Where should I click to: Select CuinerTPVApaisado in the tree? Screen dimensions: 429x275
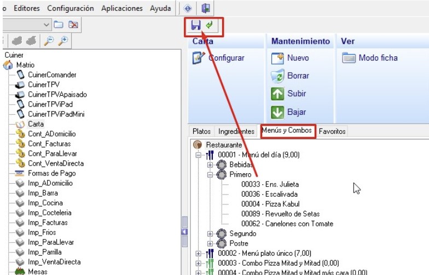57,95
